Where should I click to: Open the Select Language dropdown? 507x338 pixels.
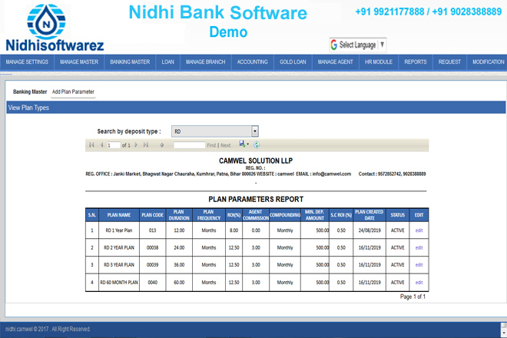click(x=358, y=45)
